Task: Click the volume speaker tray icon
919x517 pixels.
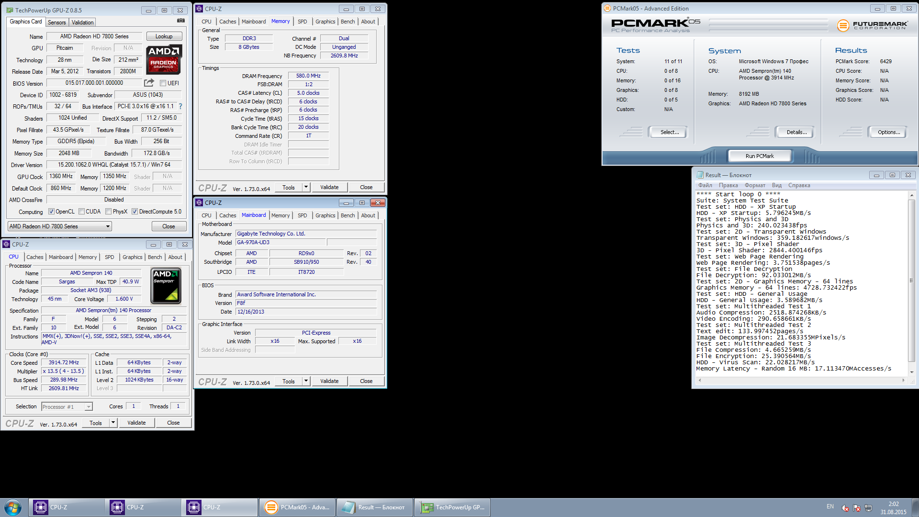Action: (845, 508)
